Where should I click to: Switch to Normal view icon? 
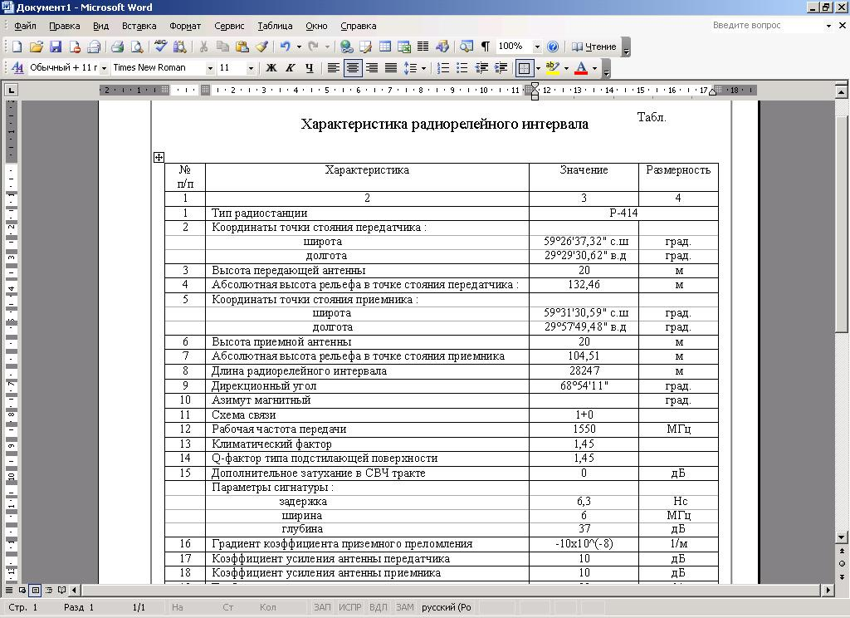click(x=9, y=590)
